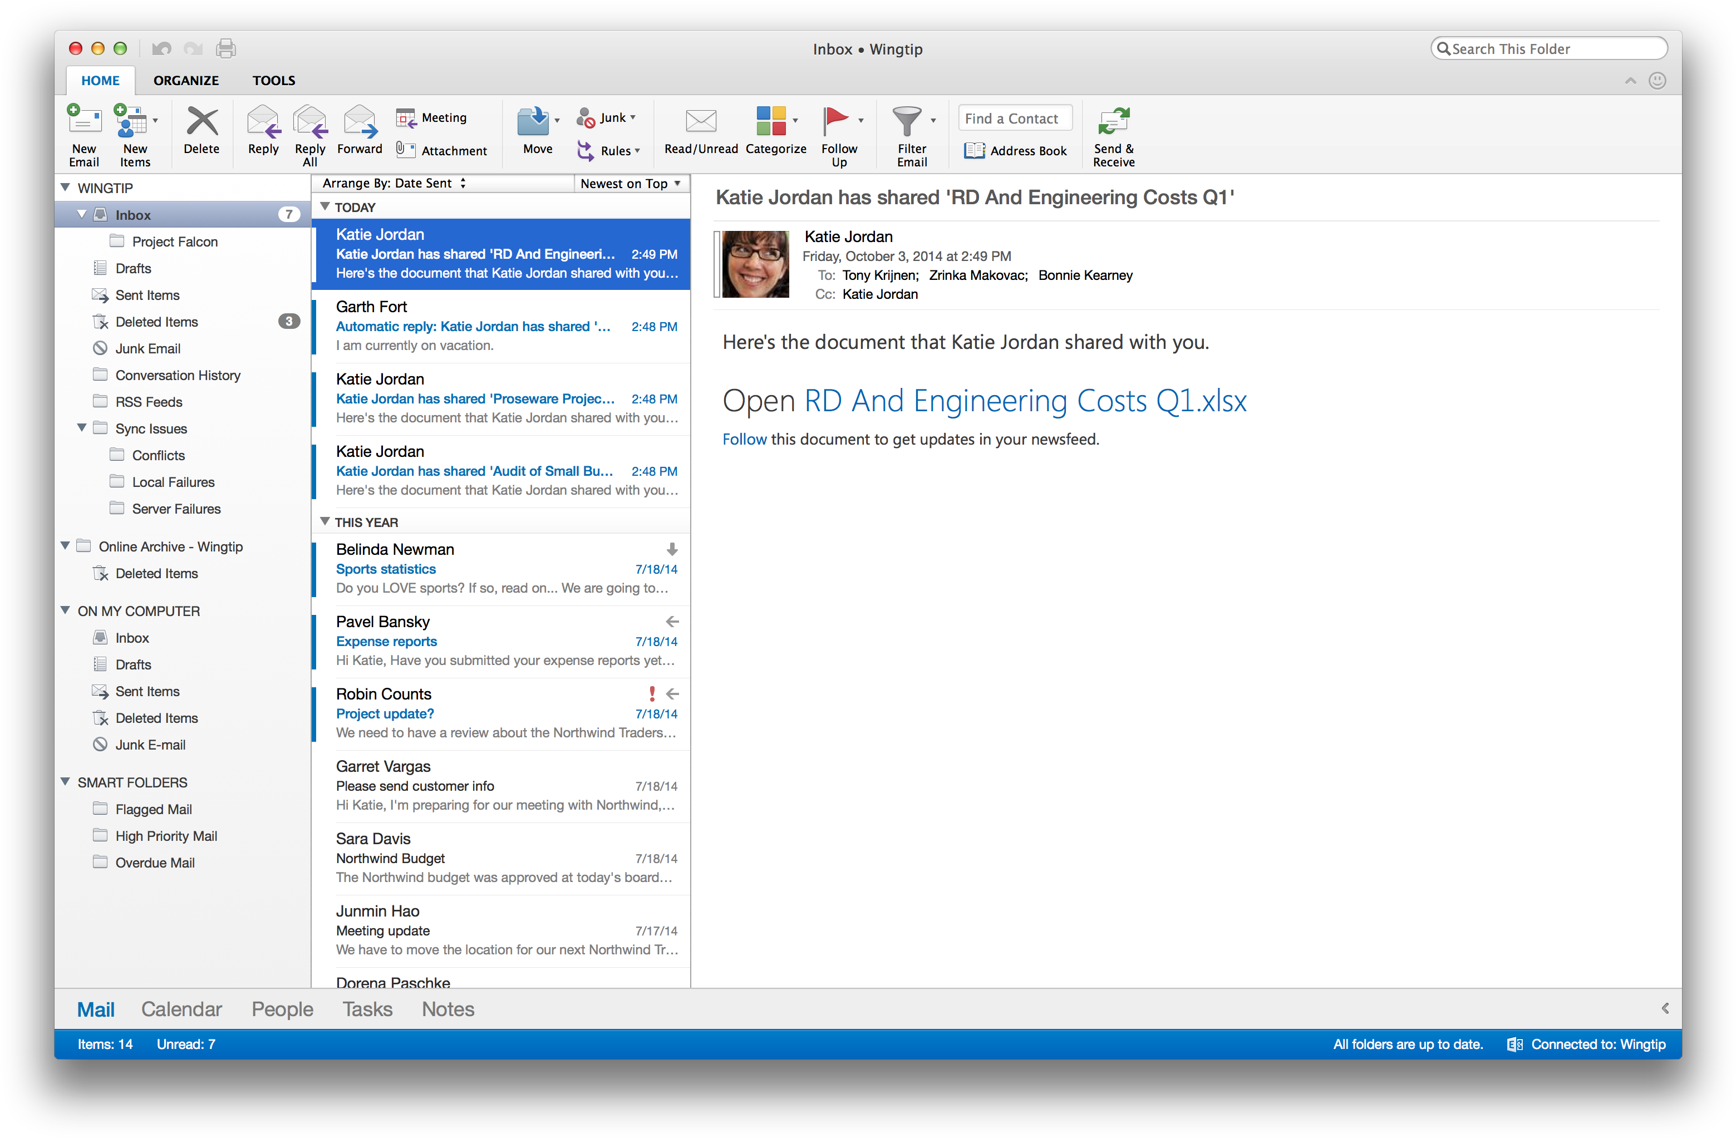Click the Find a Contact field
Screen dimensions: 1736x1138
[x=1014, y=118]
